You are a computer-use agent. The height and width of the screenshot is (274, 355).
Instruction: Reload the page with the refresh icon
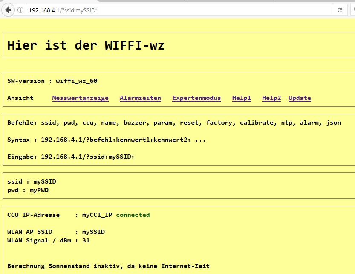[340, 10]
